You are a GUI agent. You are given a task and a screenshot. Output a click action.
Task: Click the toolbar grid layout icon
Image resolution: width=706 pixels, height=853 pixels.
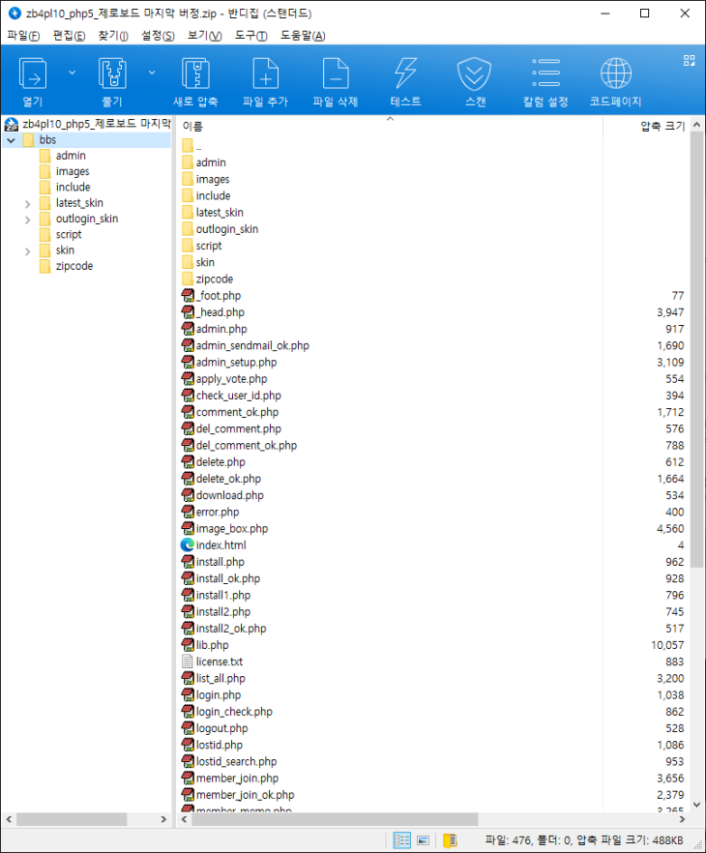690,60
